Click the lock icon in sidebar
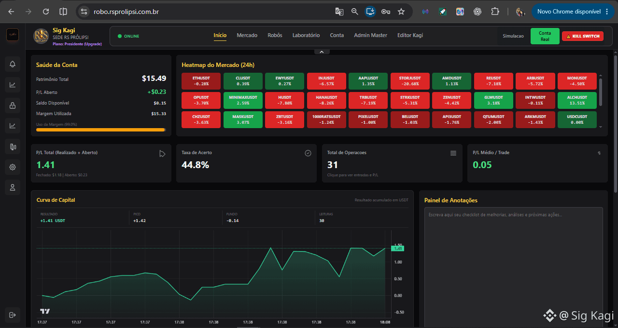618x328 pixels. (x=13, y=105)
